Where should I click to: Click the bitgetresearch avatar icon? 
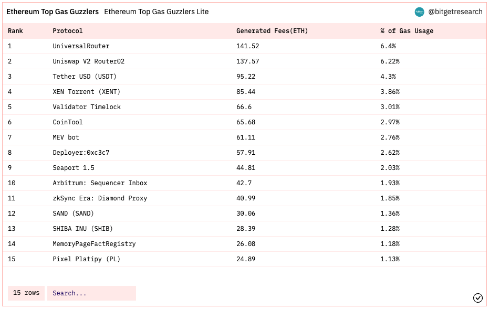[x=419, y=12]
